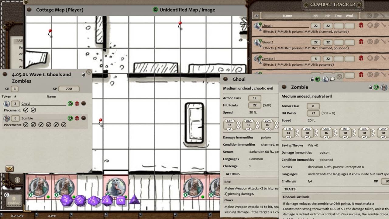Image resolution: width=389 pixels, height=219 pixels.
Task: Select the /console hotkey slot at the bottom
Action: 17,215
